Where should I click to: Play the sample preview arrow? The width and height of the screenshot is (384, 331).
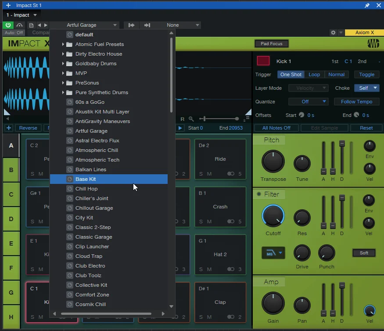coord(180,128)
